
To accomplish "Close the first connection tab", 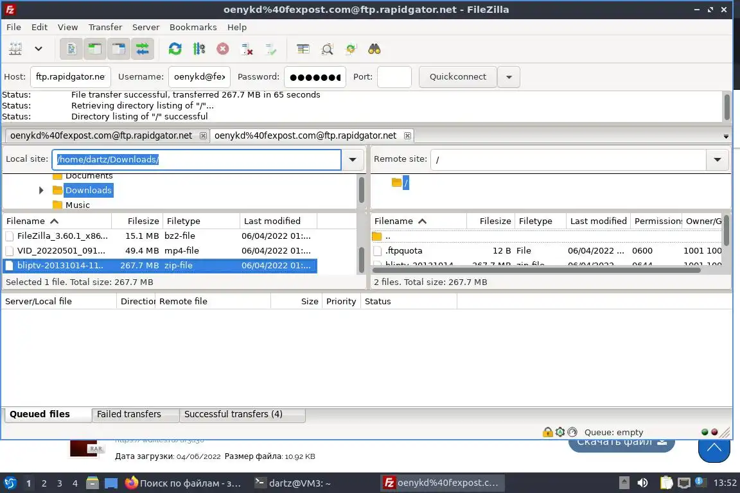I will (x=203, y=136).
